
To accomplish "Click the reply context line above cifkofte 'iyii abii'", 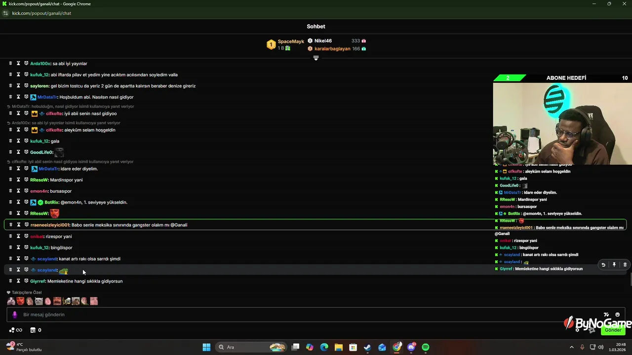I will pyautogui.click(x=70, y=106).
